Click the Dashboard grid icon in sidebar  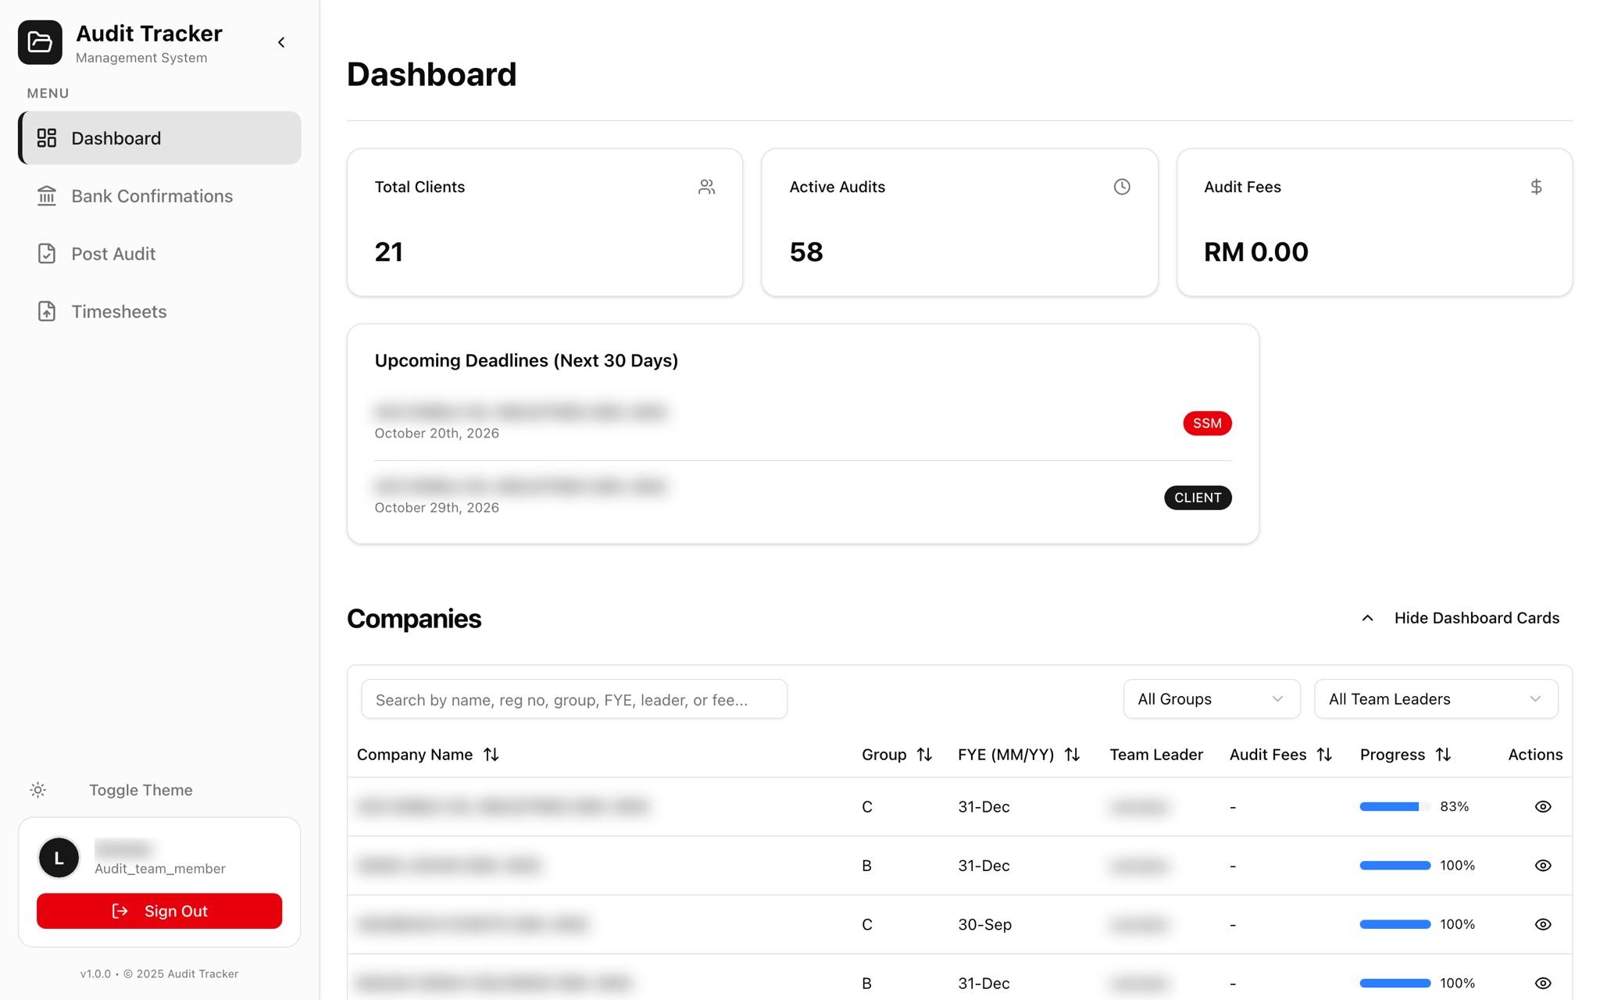(x=47, y=138)
